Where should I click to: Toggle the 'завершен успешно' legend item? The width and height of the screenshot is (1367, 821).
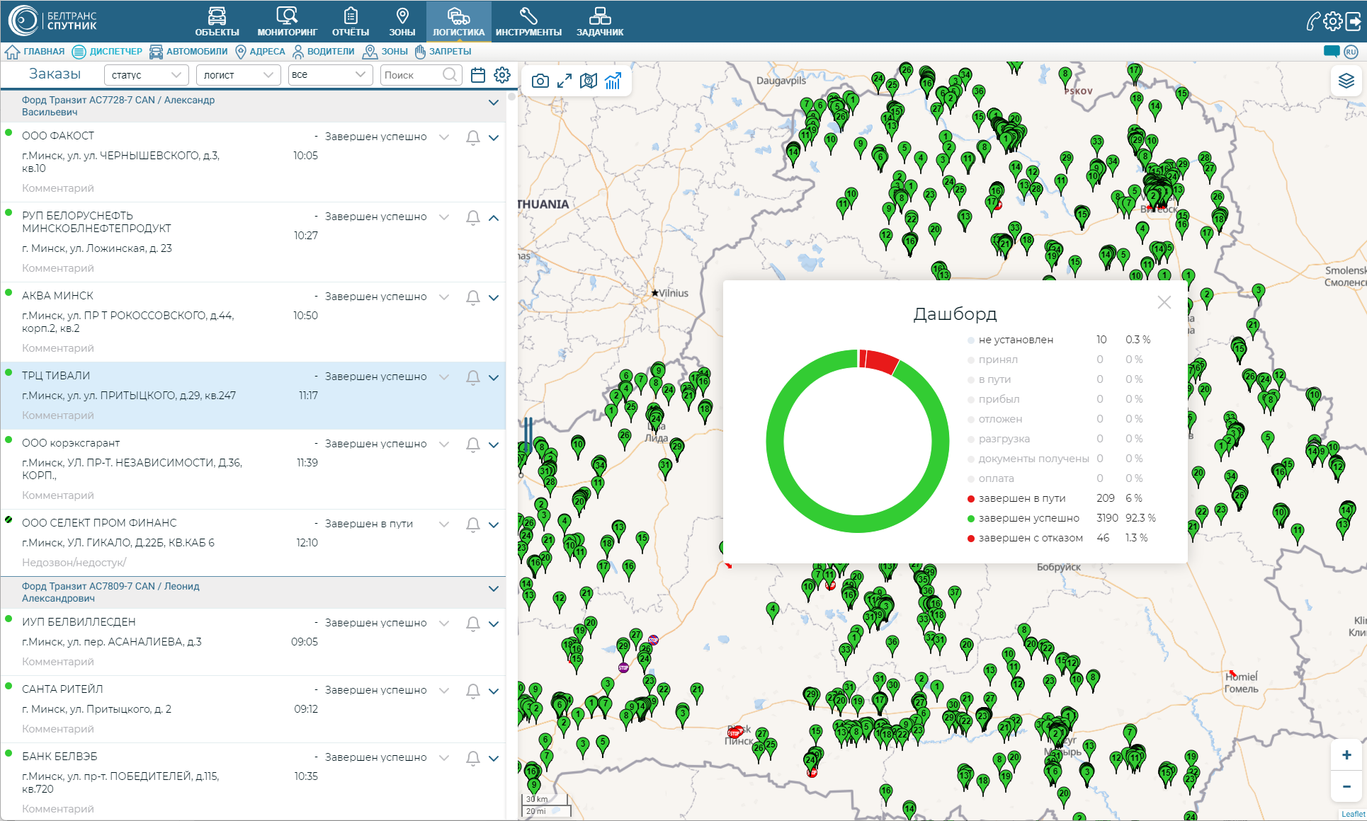tap(1028, 518)
